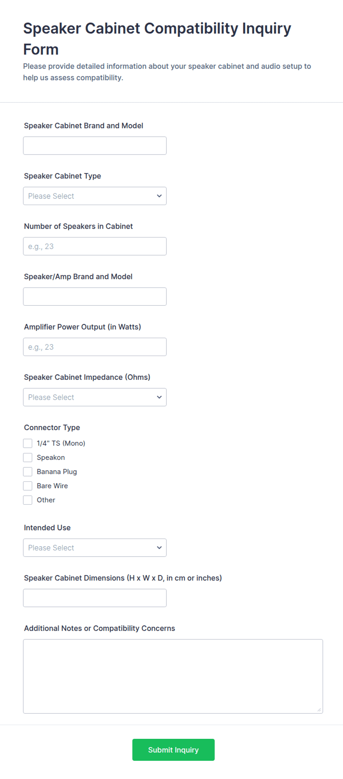
Task: Click the chevron arrow on Speaker Cabinet Type
Action: click(x=159, y=196)
